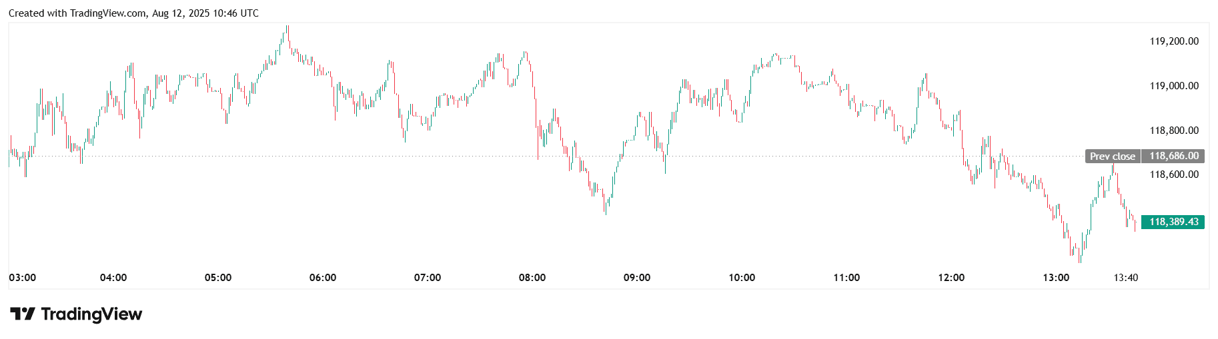Select the 03:00 time axis label
This screenshot has height=339, width=1218.
click(x=23, y=278)
